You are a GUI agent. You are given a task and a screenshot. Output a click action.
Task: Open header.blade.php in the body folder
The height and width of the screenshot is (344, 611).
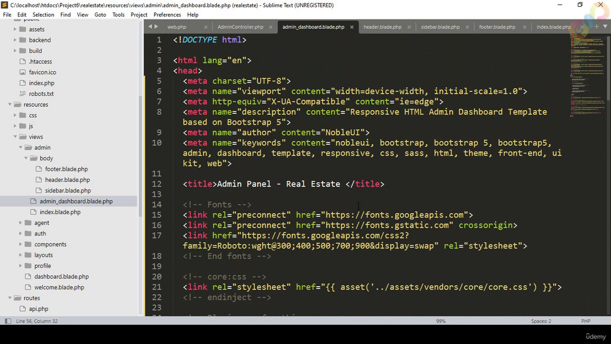click(67, 180)
